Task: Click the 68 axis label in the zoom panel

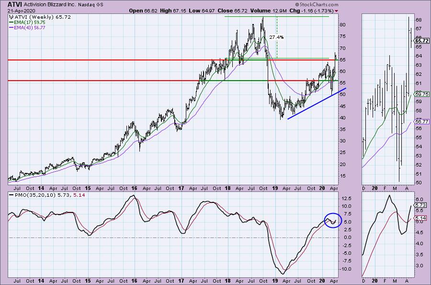Action: pyautogui.click(x=419, y=20)
